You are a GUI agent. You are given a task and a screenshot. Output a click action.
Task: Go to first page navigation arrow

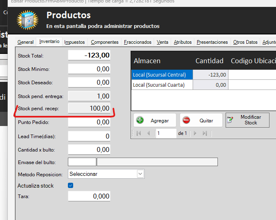coord(139,133)
